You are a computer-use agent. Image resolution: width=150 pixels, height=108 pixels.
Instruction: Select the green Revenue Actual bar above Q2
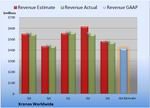[92, 64]
